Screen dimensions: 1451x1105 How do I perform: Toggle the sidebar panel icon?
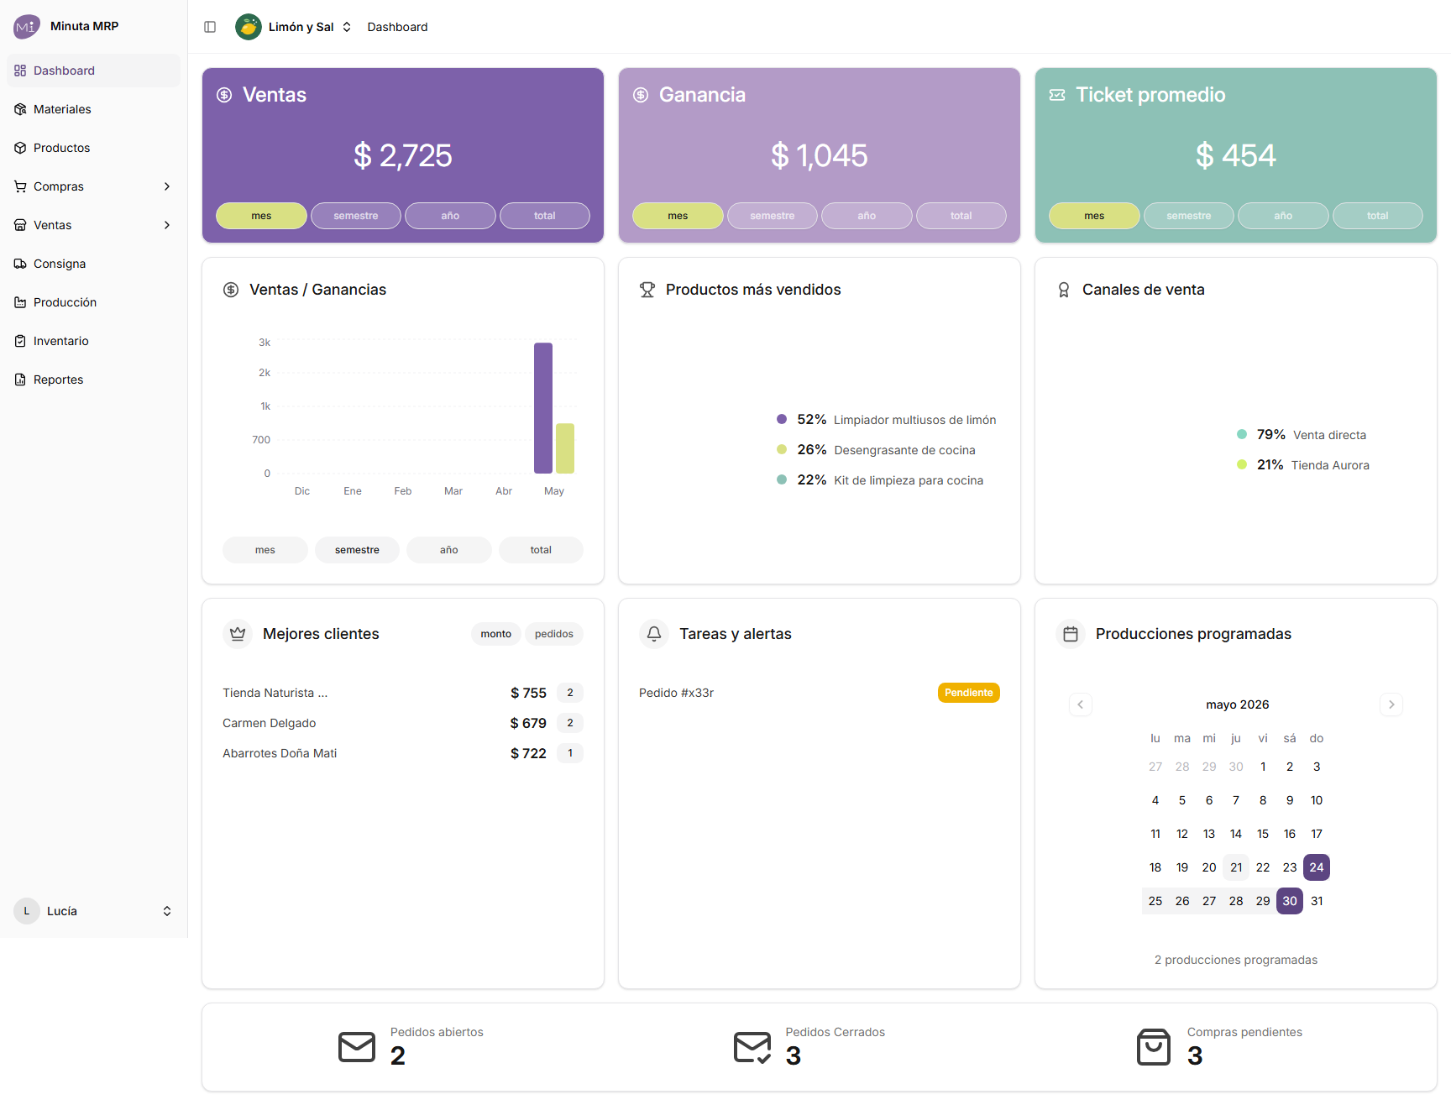210,27
